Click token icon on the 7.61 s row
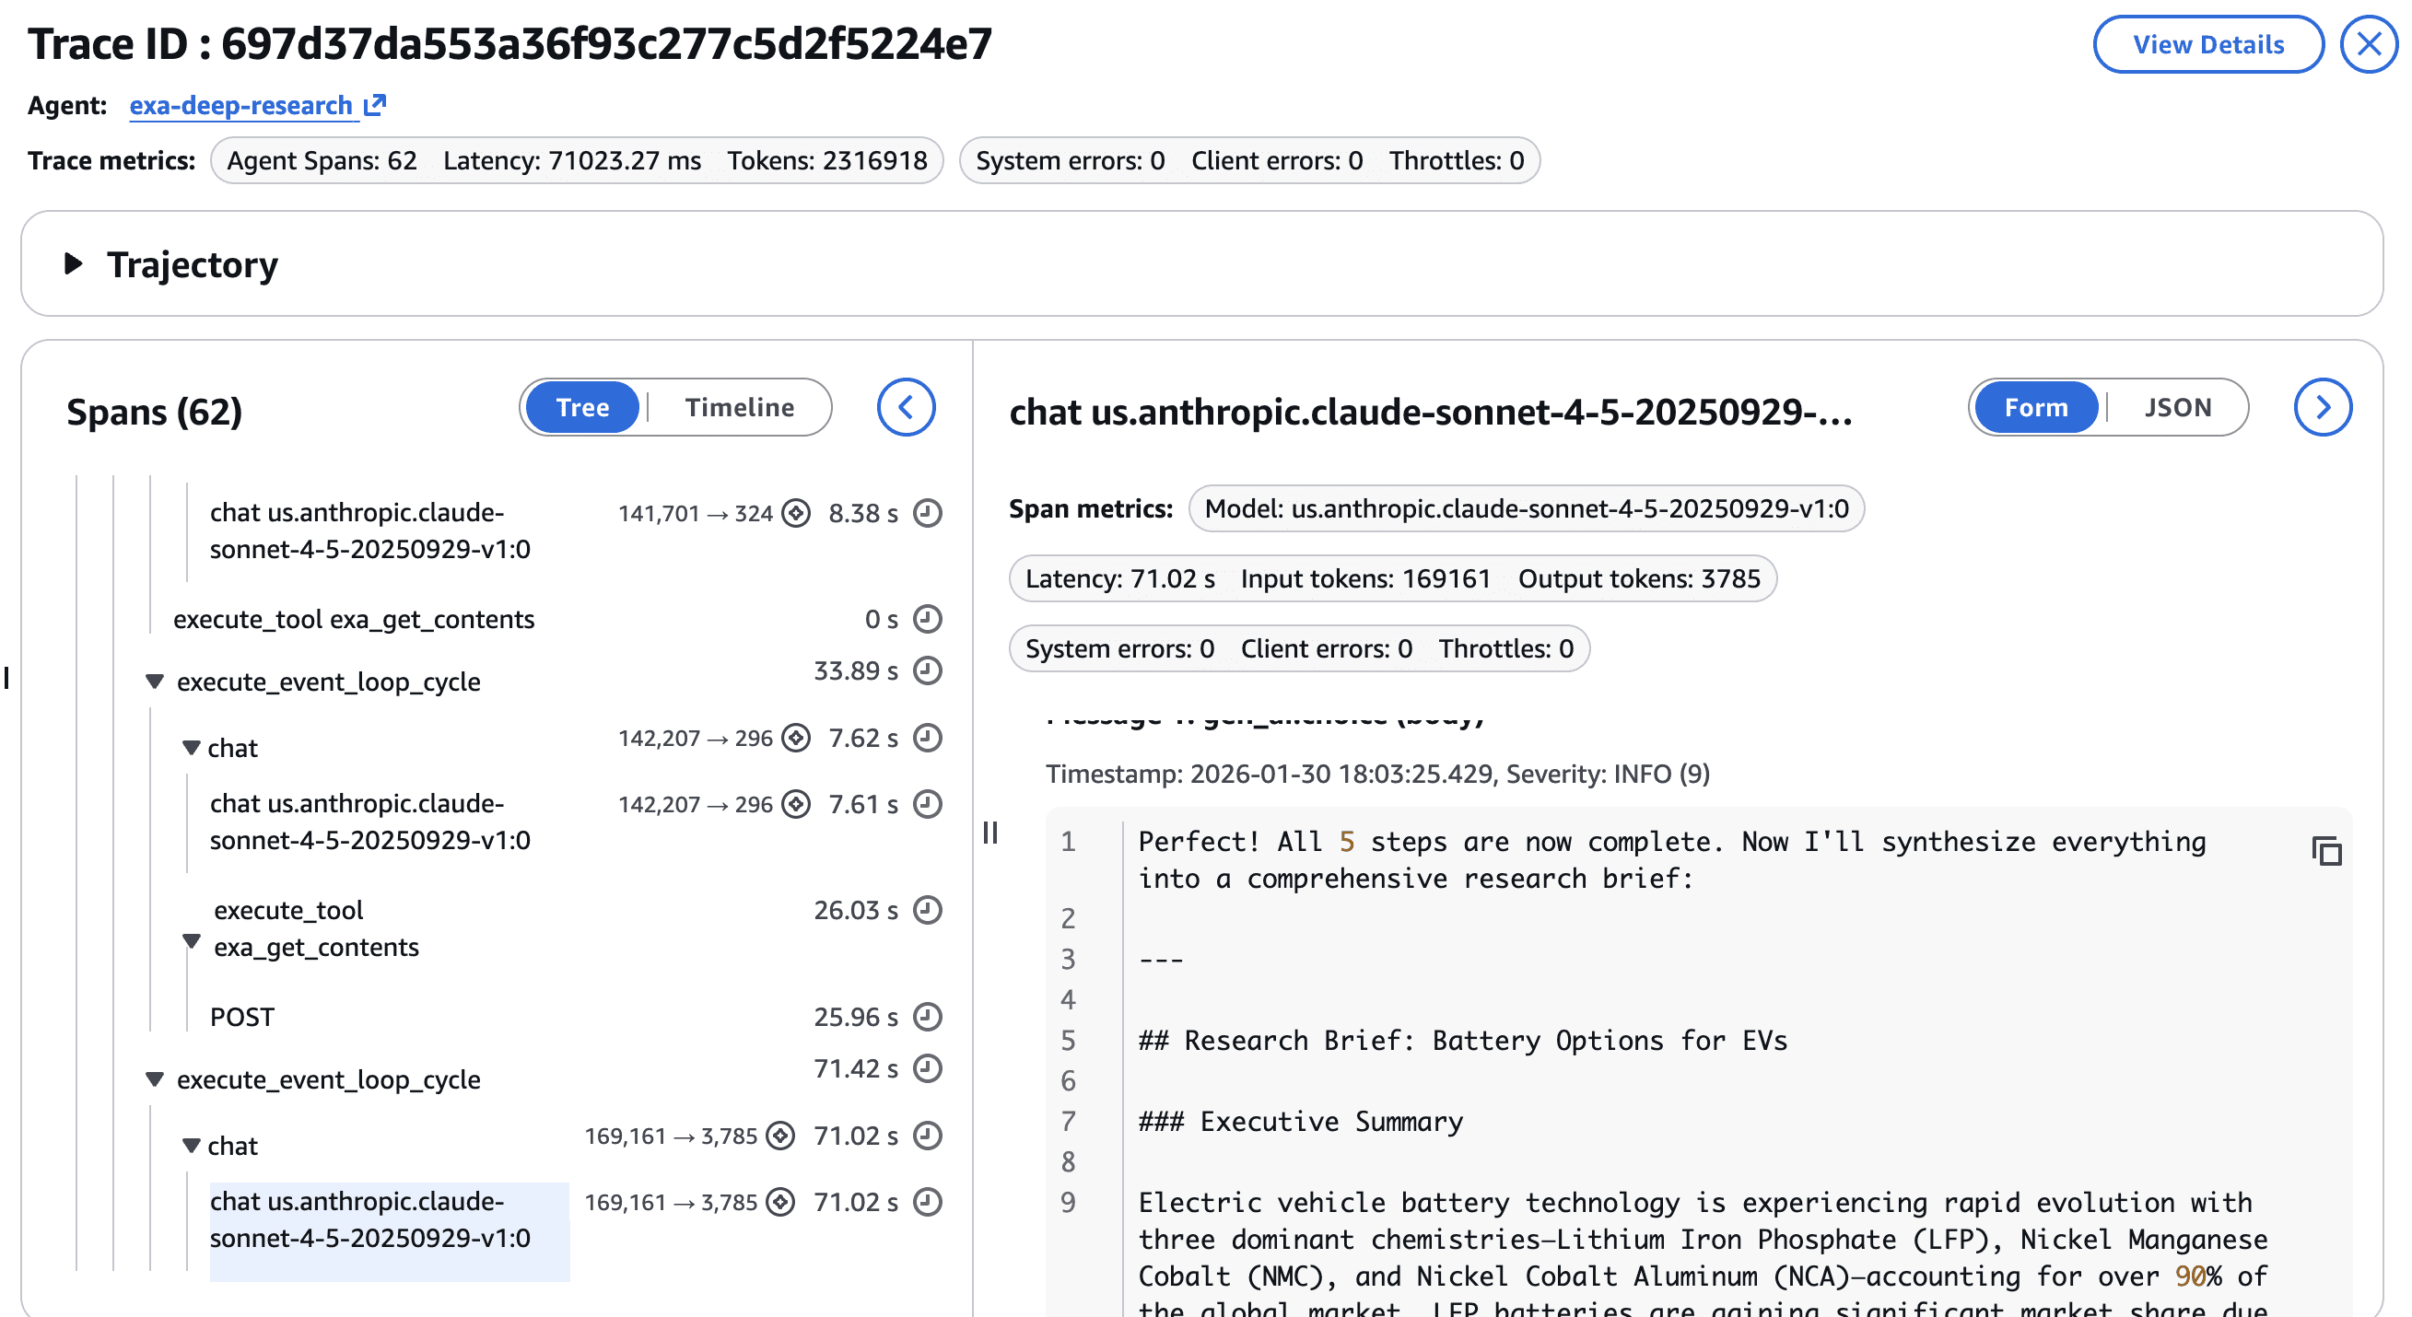The width and height of the screenshot is (2412, 1317). (x=796, y=804)
